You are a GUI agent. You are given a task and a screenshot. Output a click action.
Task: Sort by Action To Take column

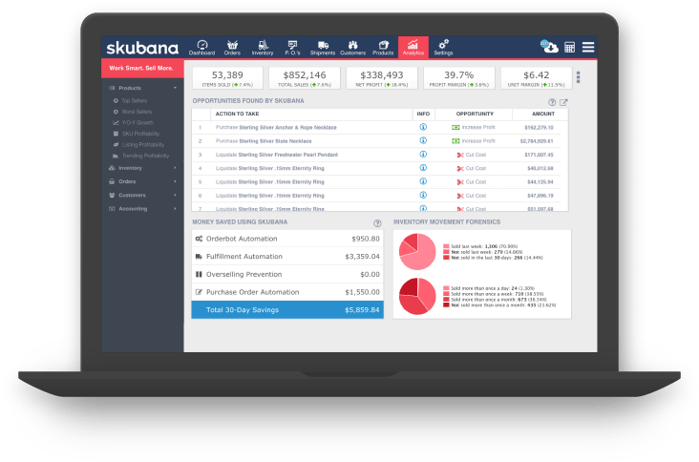click(237, 114)
